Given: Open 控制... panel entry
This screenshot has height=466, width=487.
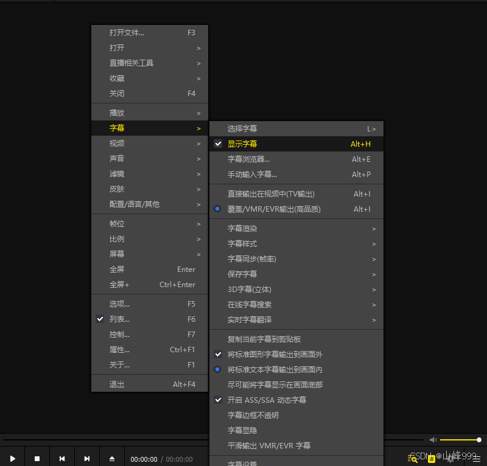Looking at the screenshot, I should click(150, 335).
